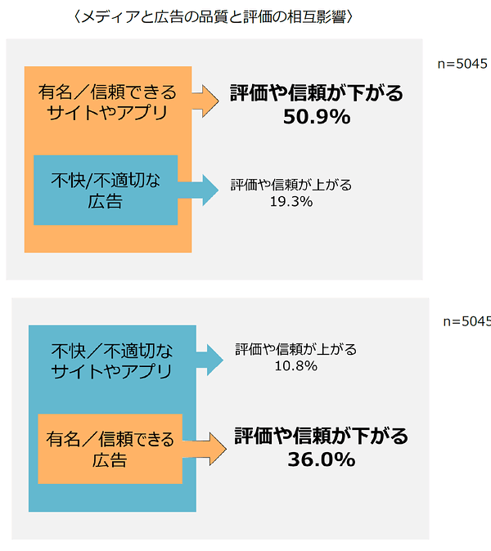Click the blue 不快／不適切なサイトやアプリ label
Screen dimensions: 491x551
point(112,361)
